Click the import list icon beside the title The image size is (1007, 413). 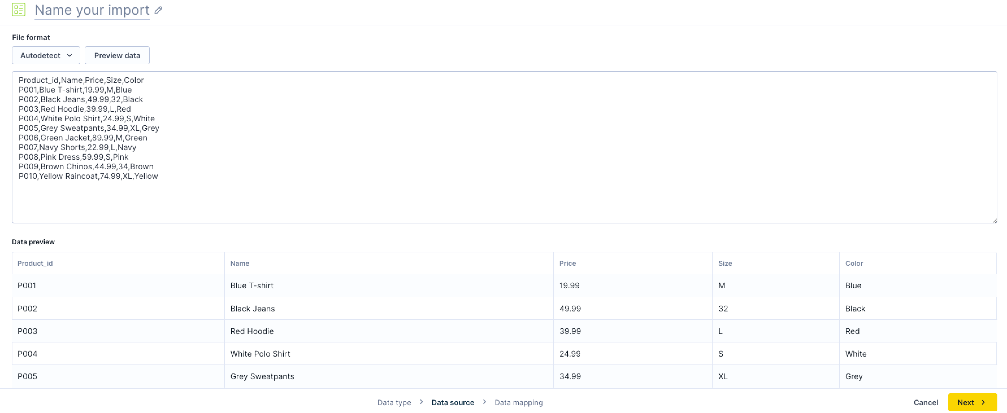tap(18, 10)
